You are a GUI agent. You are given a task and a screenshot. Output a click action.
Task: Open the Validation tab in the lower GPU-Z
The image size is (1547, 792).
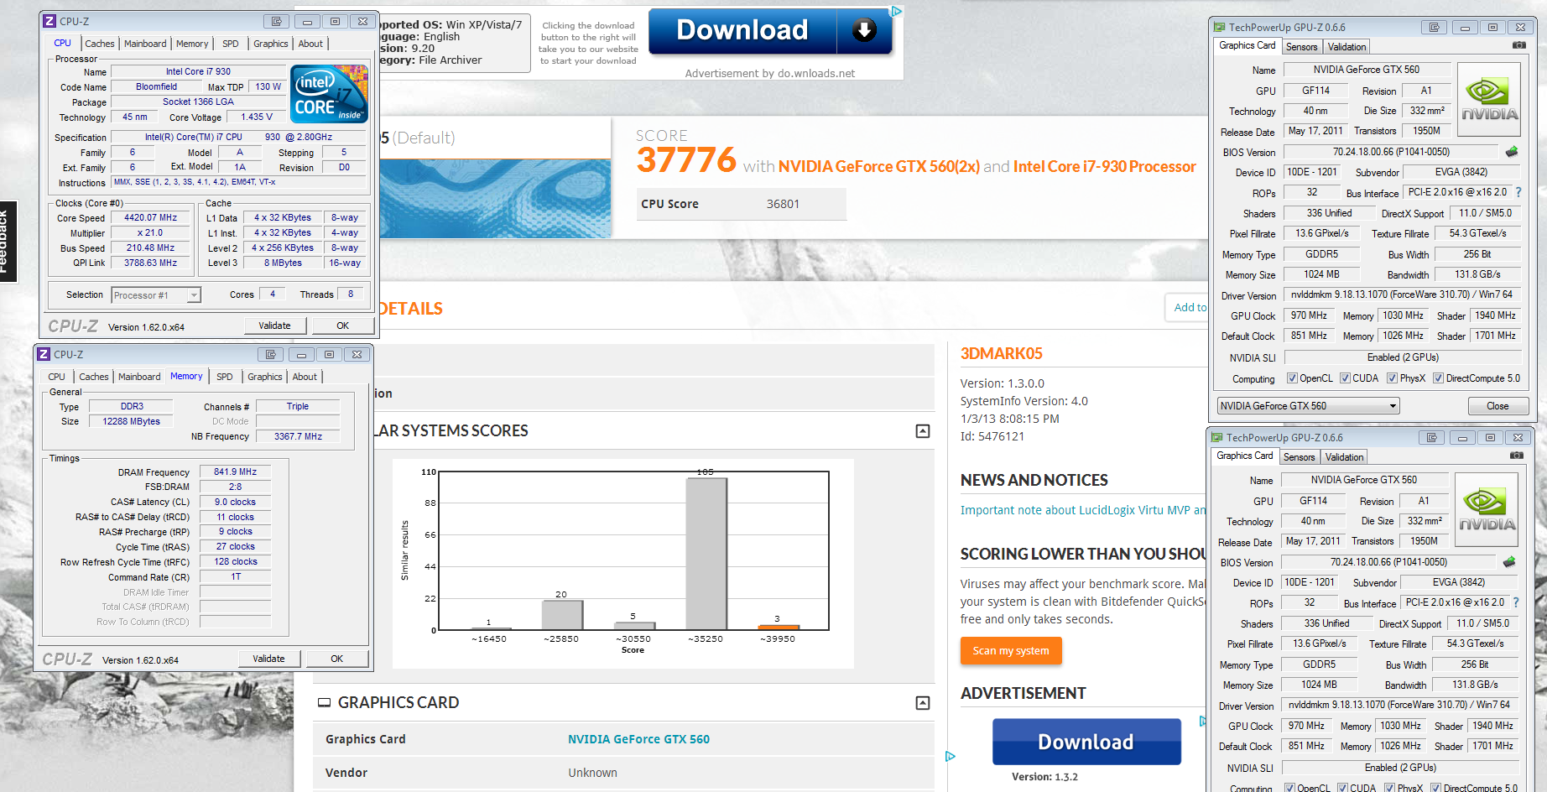(x=1344, y=457)
